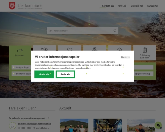Open Sommeraktiviteter: Formingsuke event
The height and width of the screenshot is (132, 165).
(34, 123)
